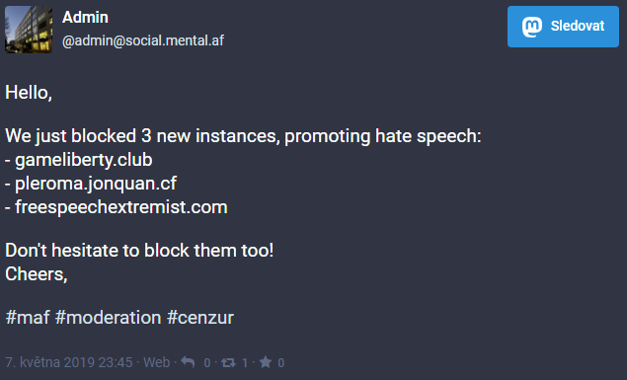
Task: Click the Web application label
Action: point(157,362)
